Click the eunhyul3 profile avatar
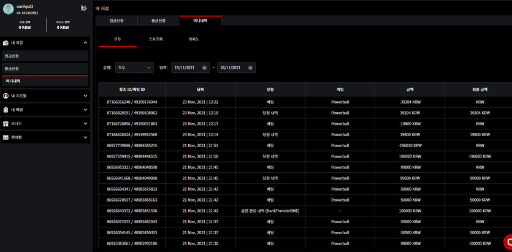 (x=8, y=9)
